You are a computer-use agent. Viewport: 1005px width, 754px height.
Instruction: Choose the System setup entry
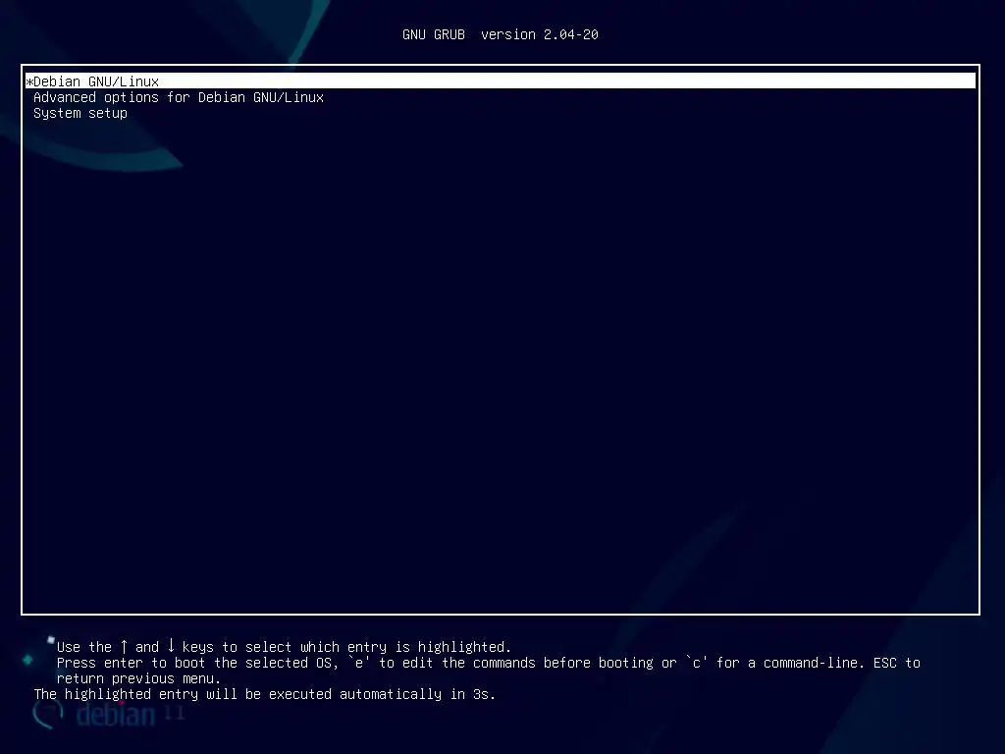pos(80,114)
